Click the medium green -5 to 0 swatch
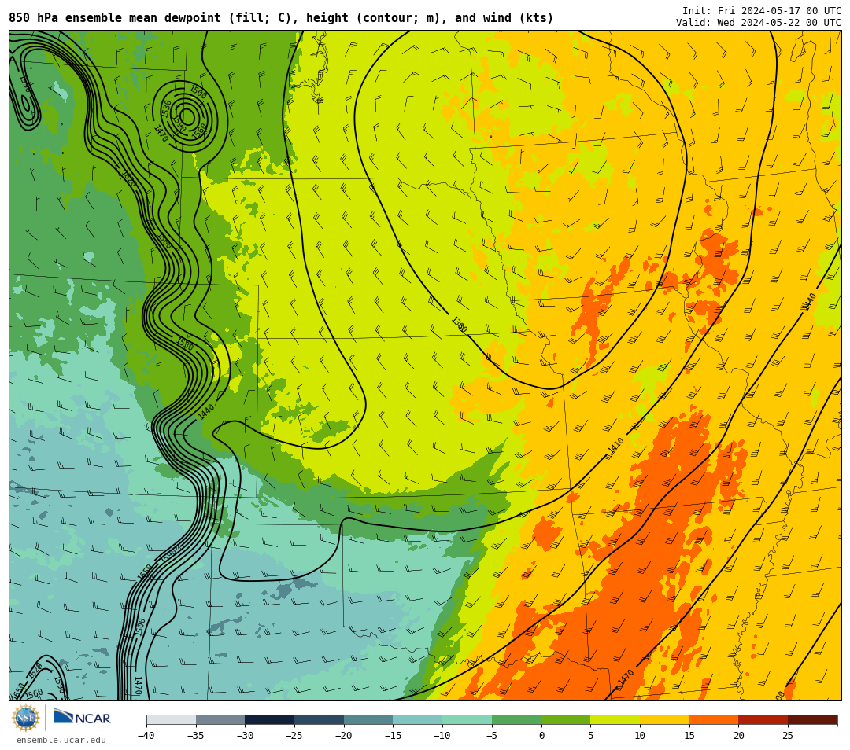 pos(516,719)
